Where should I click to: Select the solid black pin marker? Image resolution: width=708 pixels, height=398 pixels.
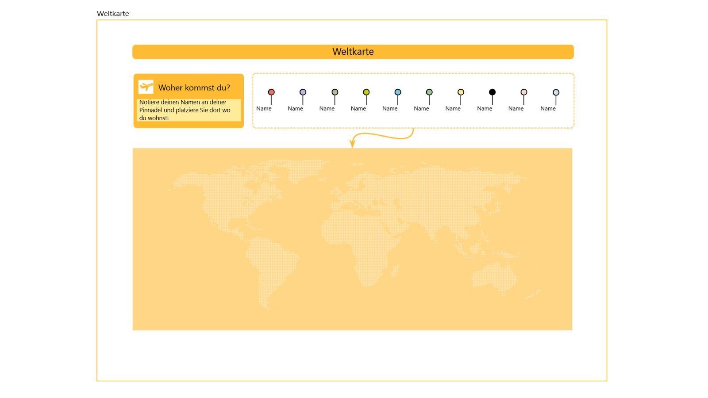tap(492, 92)
